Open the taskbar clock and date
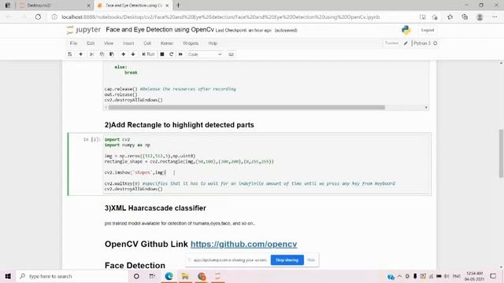The width and height of the screenshot is (504, 283). click(474, 276)
